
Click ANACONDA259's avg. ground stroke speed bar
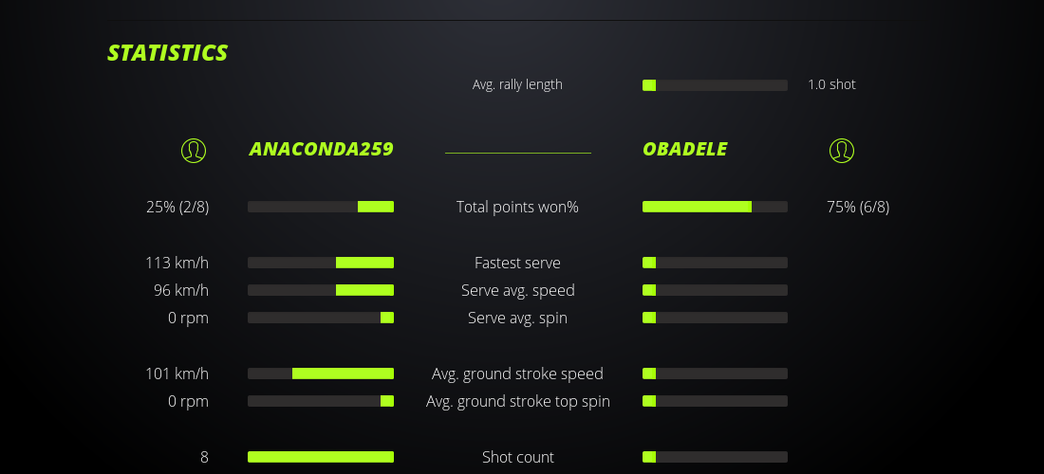pos(321,374)
